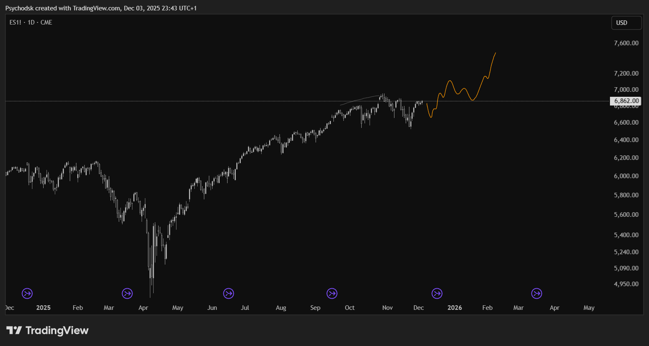Click the 7,600.00 price axis label
The width and height of the screenshot is (649, 346).
626,43
